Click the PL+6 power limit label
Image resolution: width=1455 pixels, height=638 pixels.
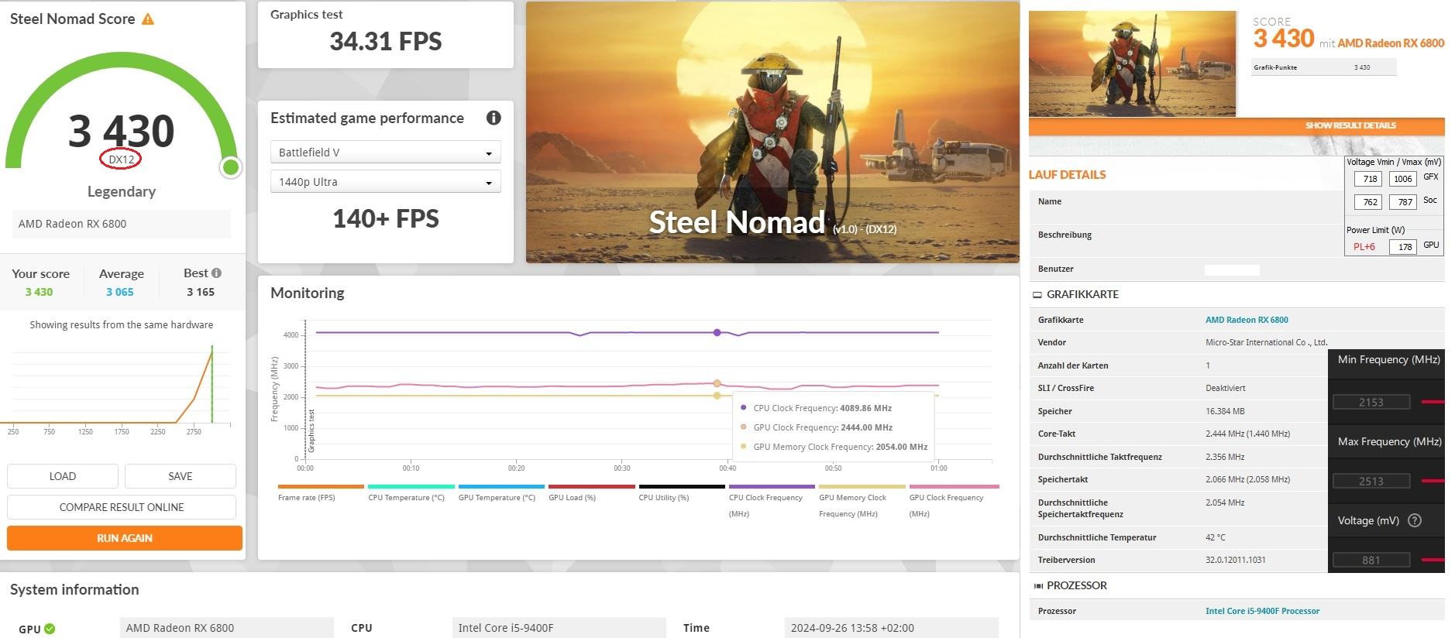pos(1364,247)
